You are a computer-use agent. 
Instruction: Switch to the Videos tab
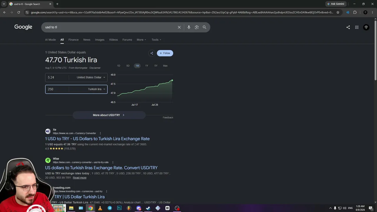113,40
